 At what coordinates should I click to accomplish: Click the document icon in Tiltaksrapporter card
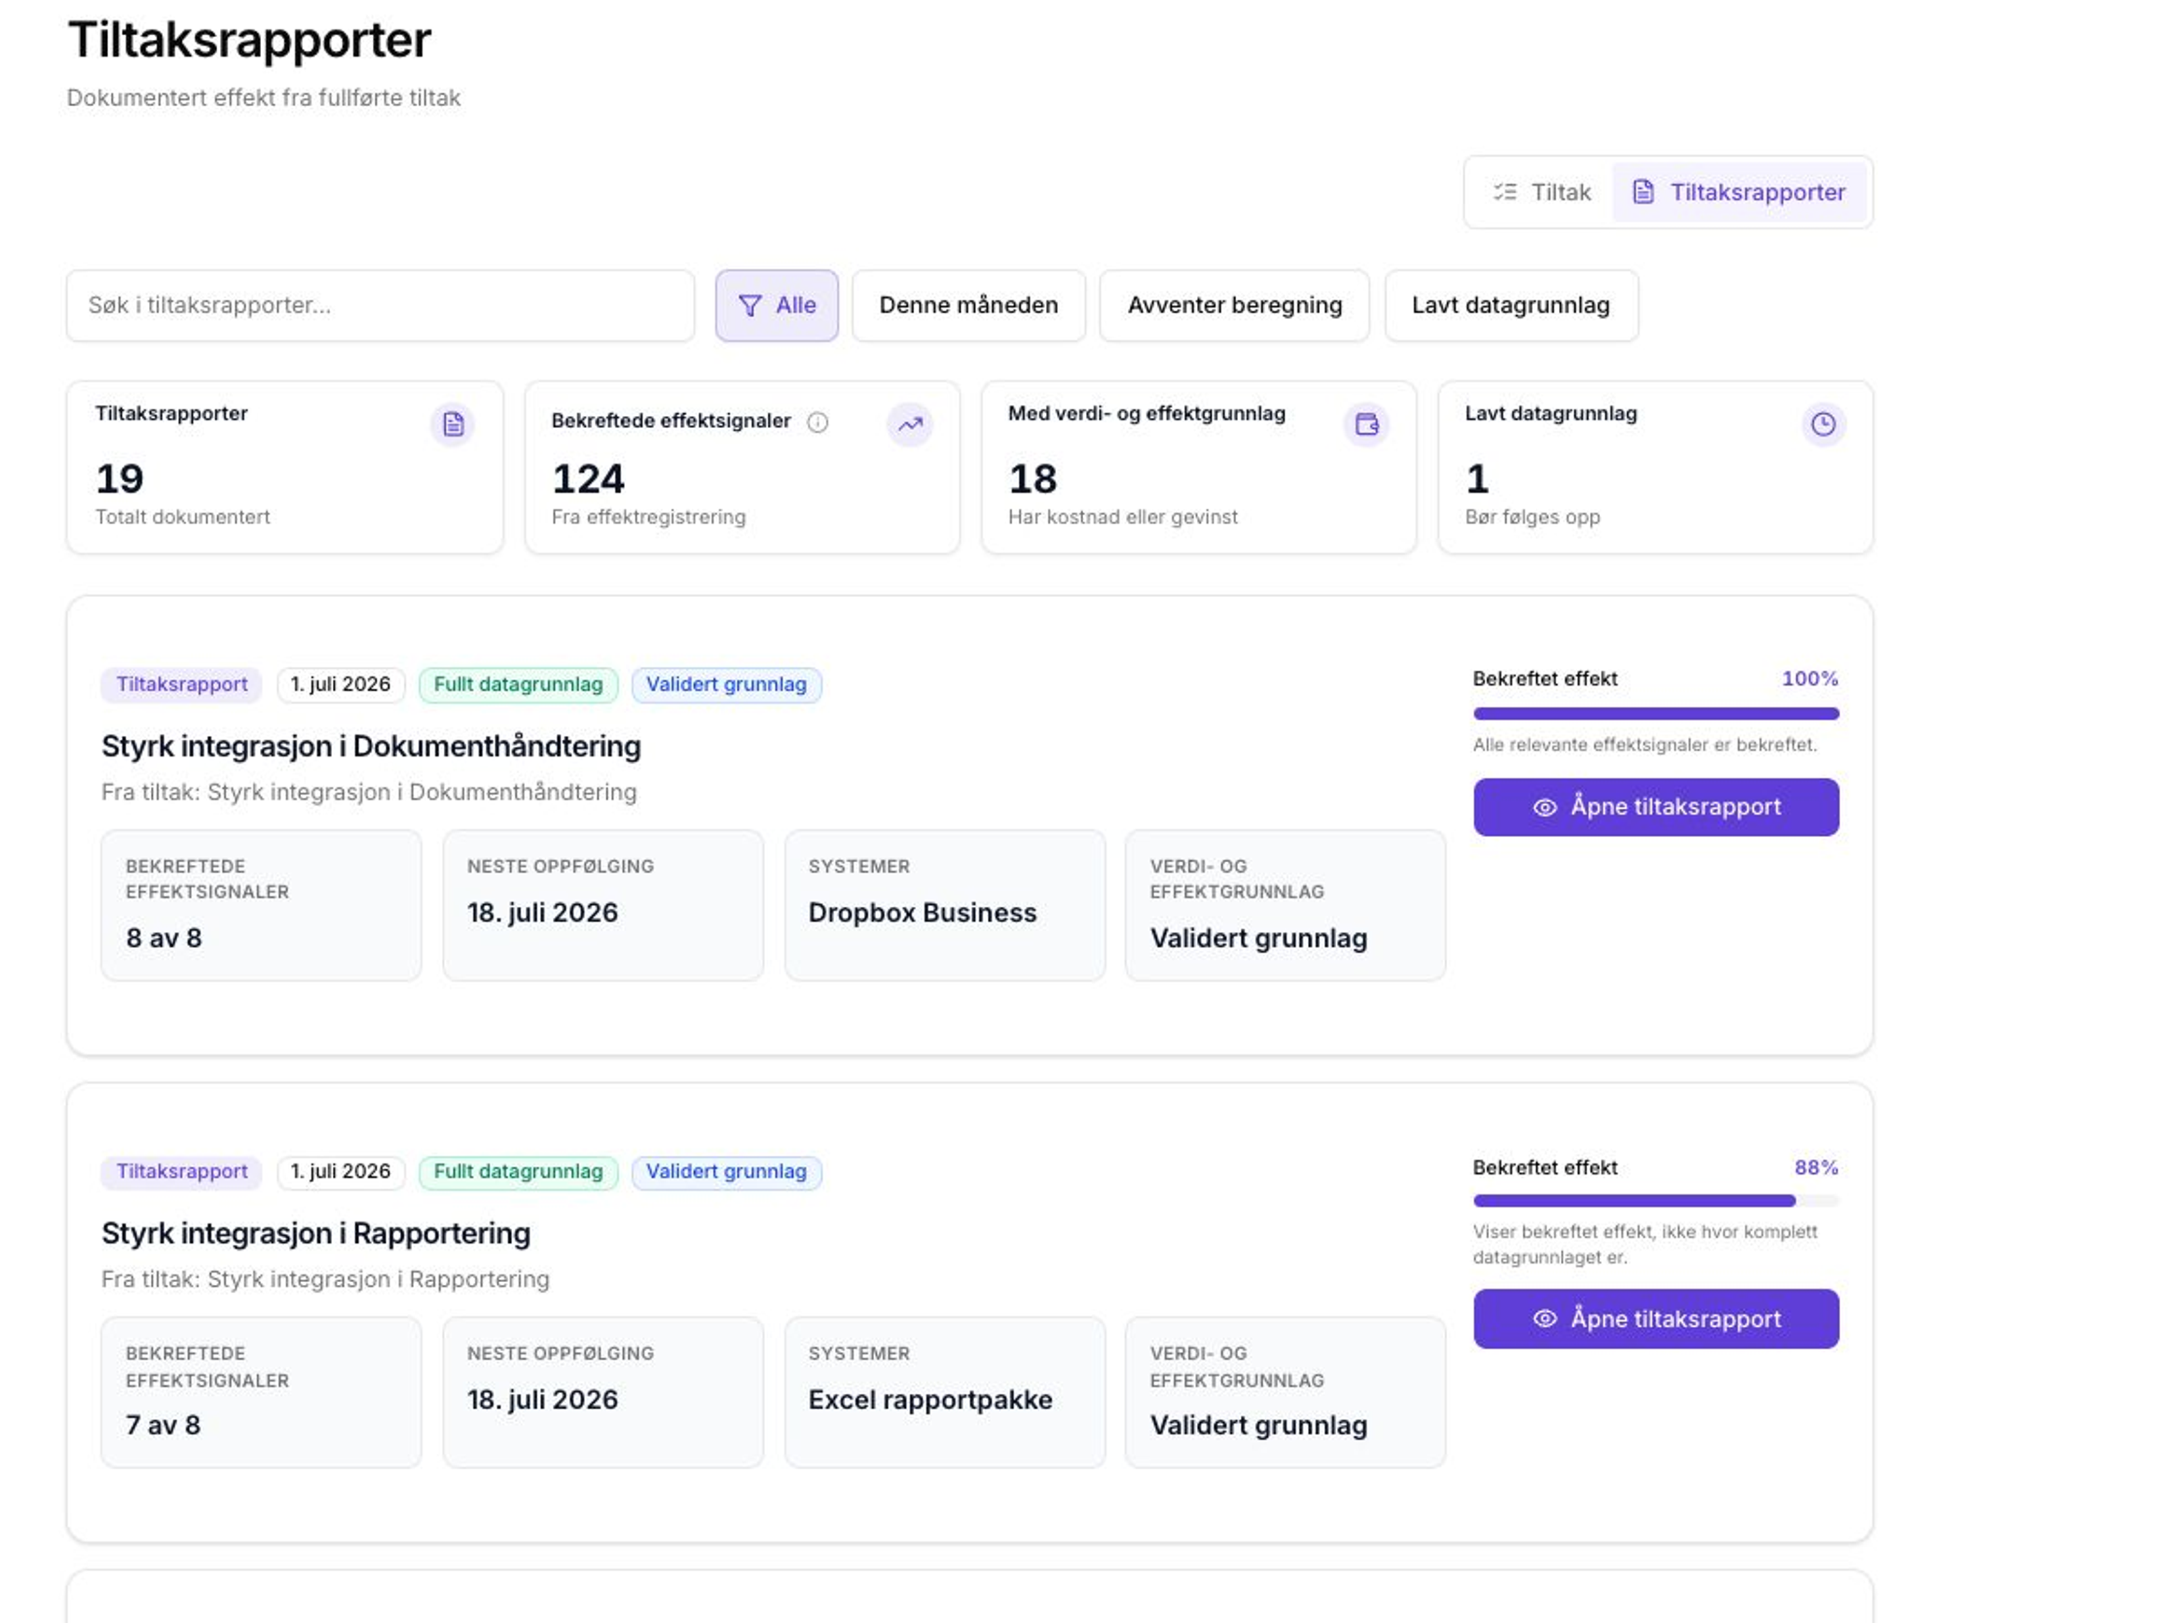tap(452, 425)
